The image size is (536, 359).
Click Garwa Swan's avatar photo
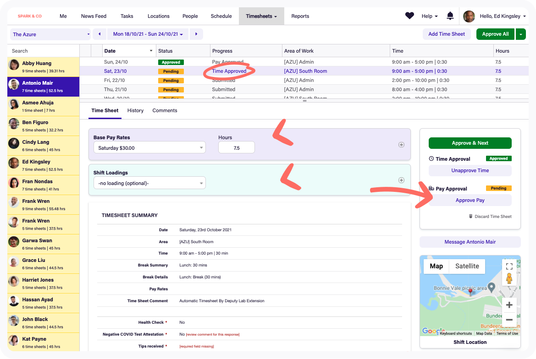pyautogui.click(x=14, y=242)
